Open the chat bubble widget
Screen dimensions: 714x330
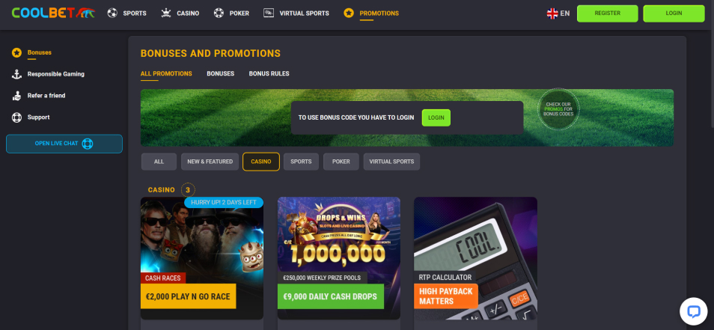(693, 311)
